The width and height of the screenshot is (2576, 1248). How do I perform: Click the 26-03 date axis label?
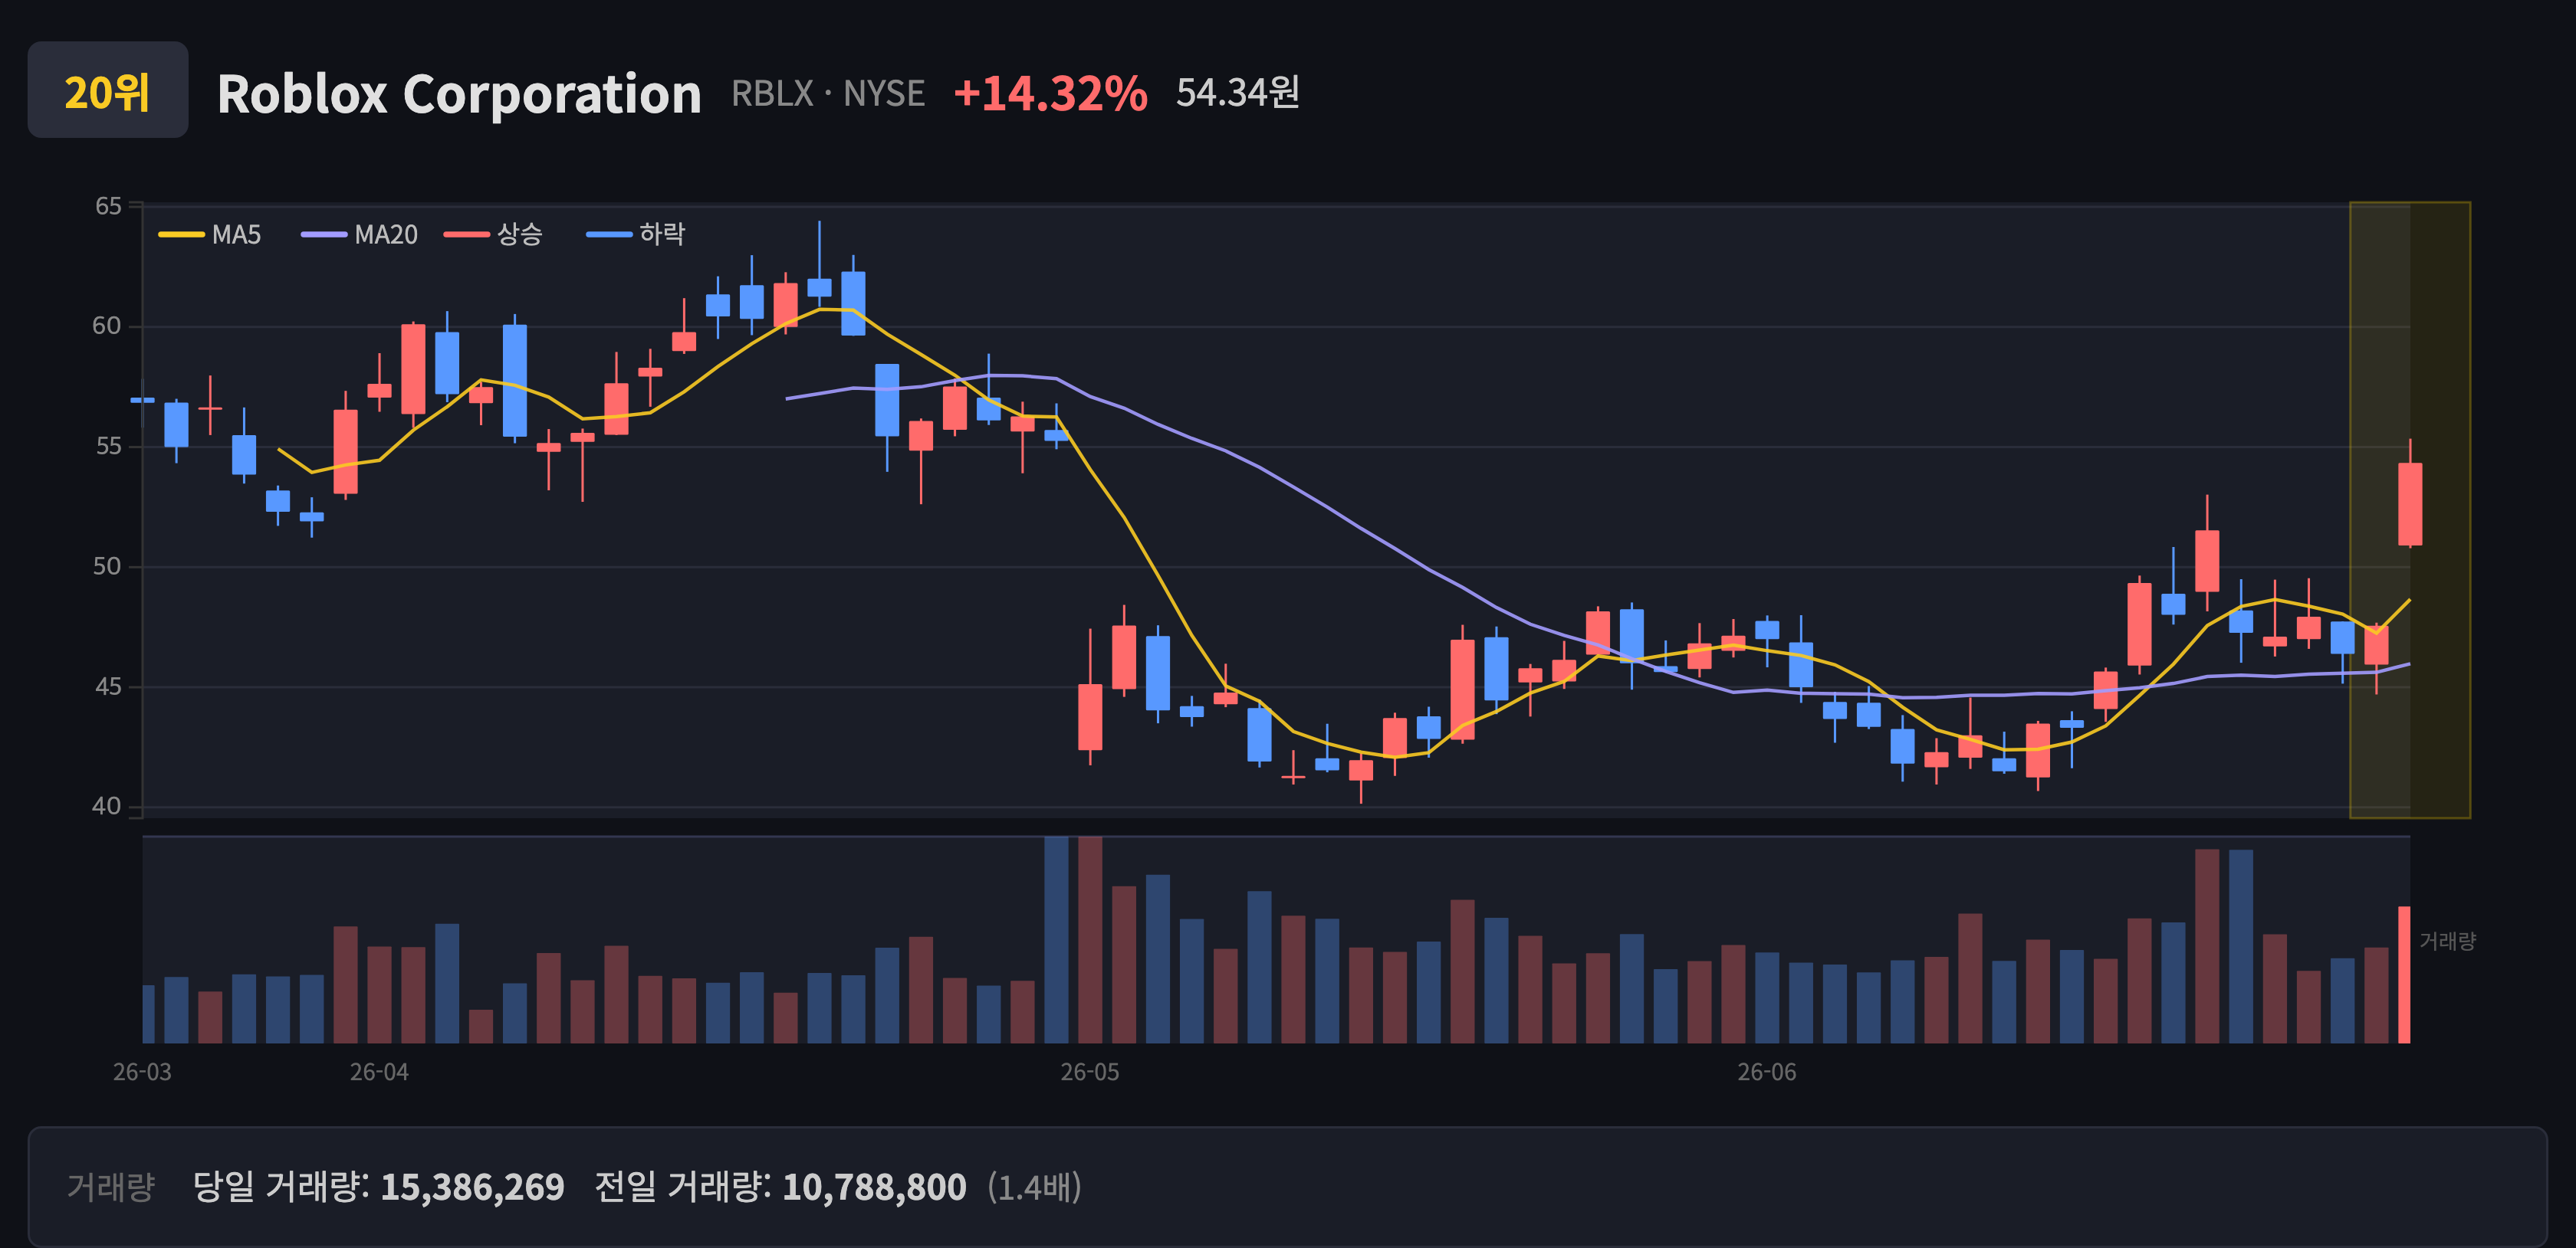pyautogui.click(x=142, y=1072)
